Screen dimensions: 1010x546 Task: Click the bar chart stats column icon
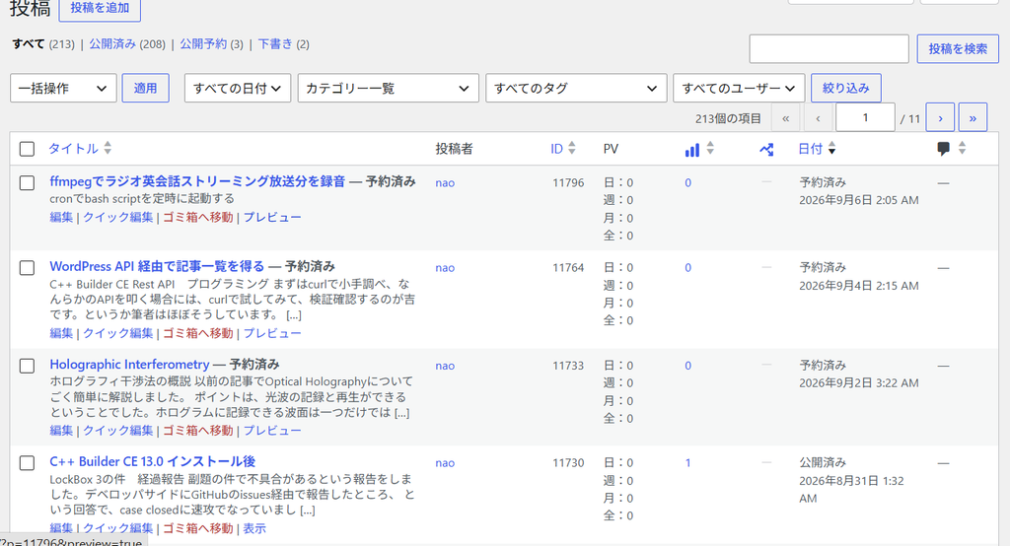coord(691,150)
